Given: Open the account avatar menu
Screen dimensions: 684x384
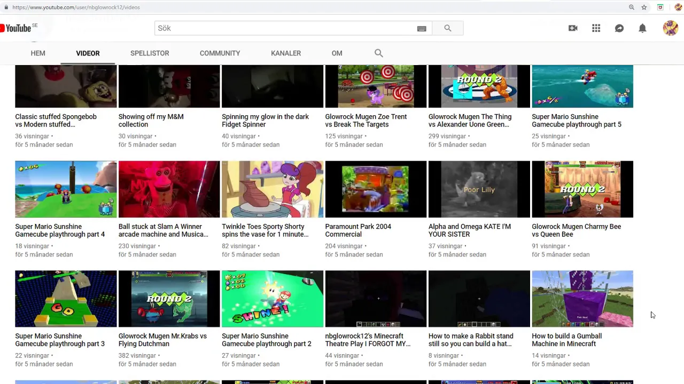Looking at the screenshot, I should point(670,28).
